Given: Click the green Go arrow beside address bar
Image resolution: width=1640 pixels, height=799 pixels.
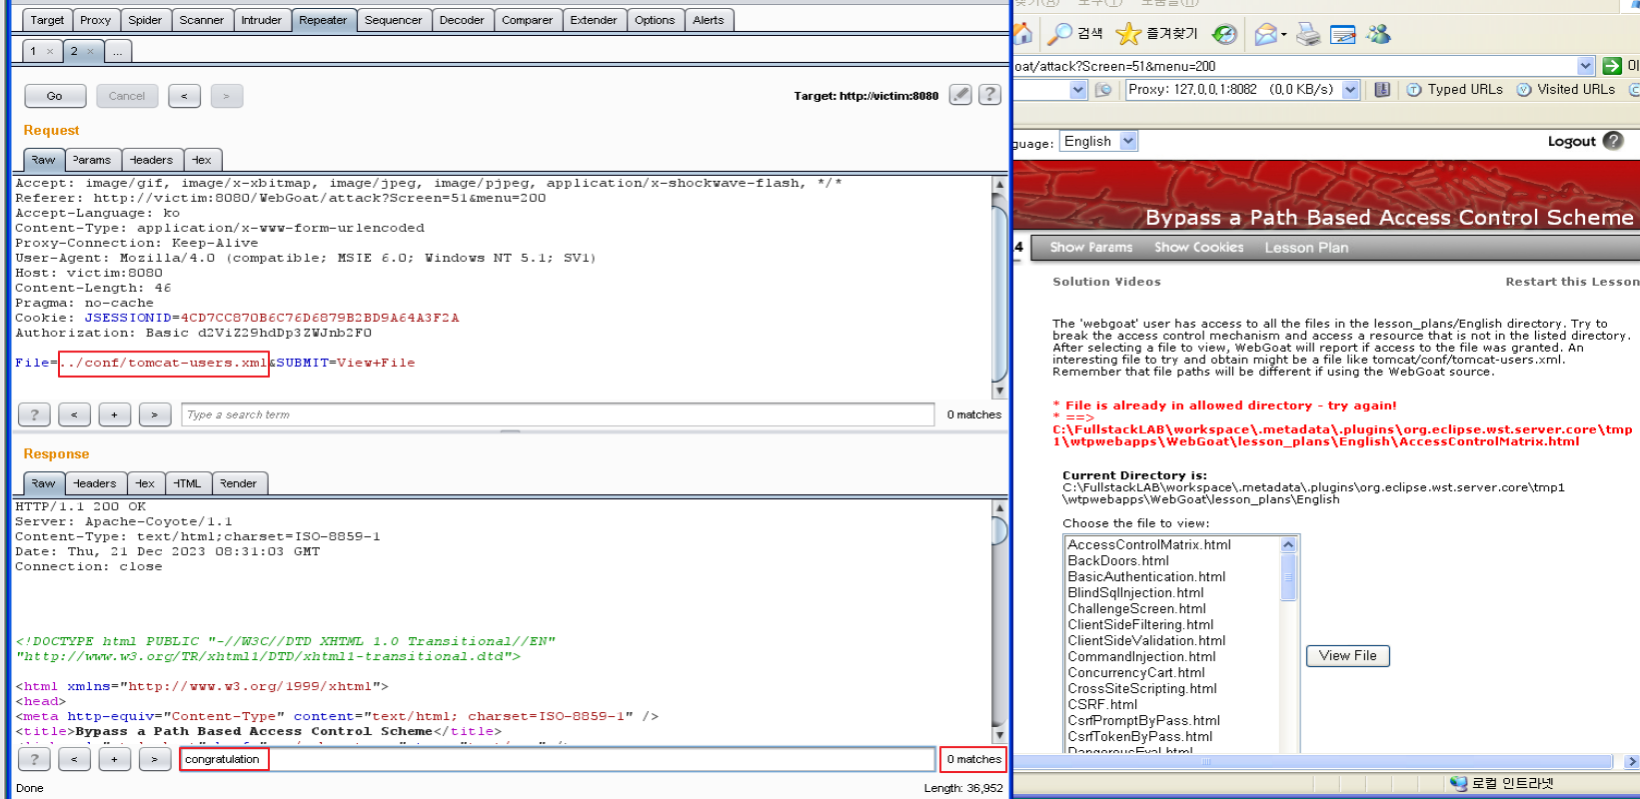Looking at the screenshot, I should 1612,66.
